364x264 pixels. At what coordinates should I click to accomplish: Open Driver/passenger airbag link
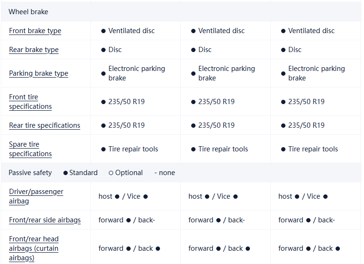(x=36, y=196)
